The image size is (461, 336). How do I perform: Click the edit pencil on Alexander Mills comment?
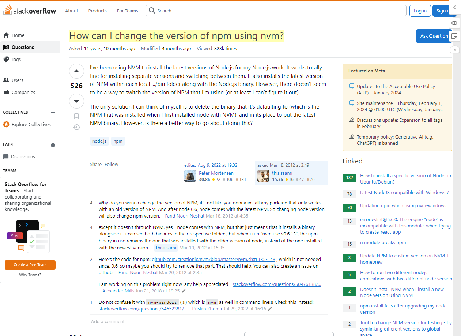(184, 291)
